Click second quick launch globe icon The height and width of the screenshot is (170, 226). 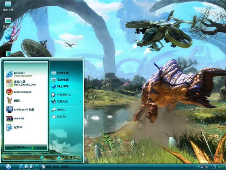tap(26, 167)
